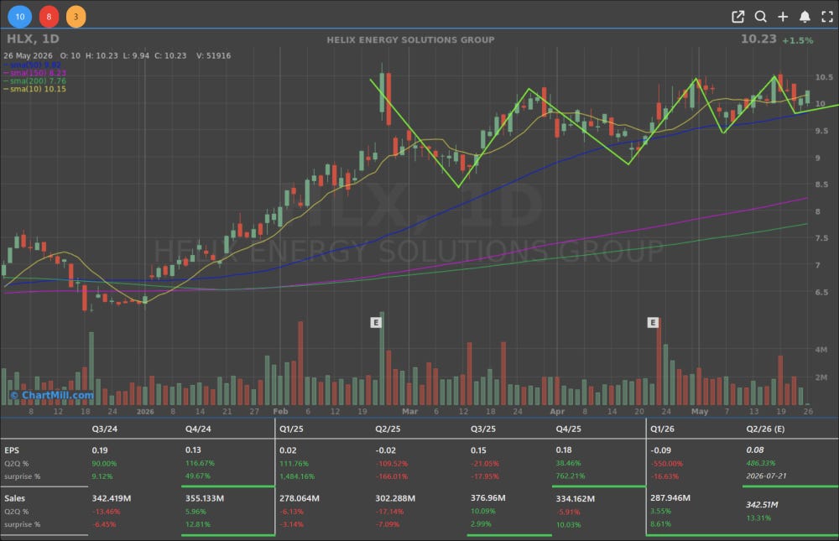The width and height of the screenshot is (839, 541).
Task: Click Q1/26 EPS value -0.09
Action: coord(660,450)
